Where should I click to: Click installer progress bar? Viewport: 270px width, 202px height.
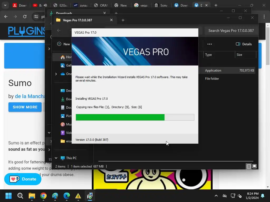pos(135,117)
